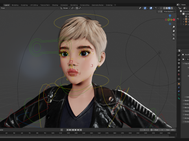Screen dimensions: 189x141
Task: Open the Physics properties tab icon
Action: coord(179,87)
